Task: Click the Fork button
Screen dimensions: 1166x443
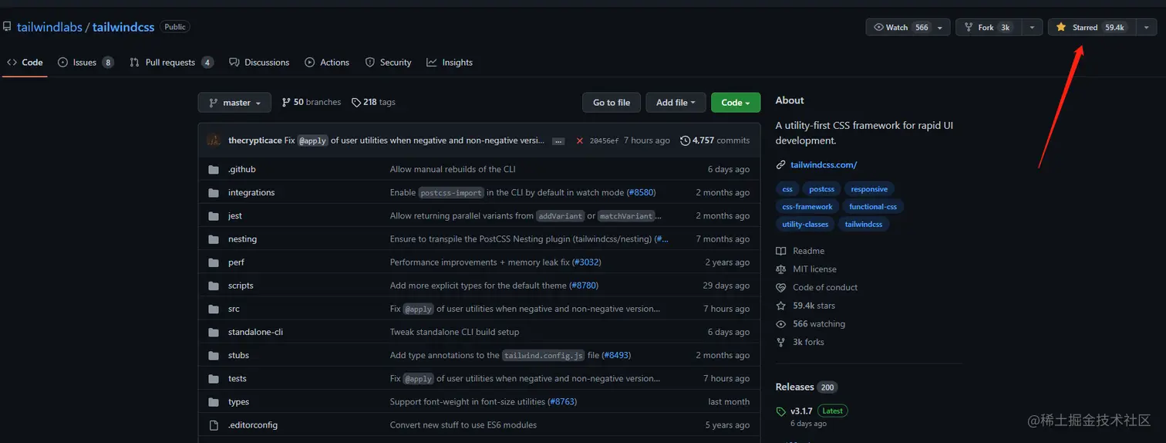Action: (989, 27)
